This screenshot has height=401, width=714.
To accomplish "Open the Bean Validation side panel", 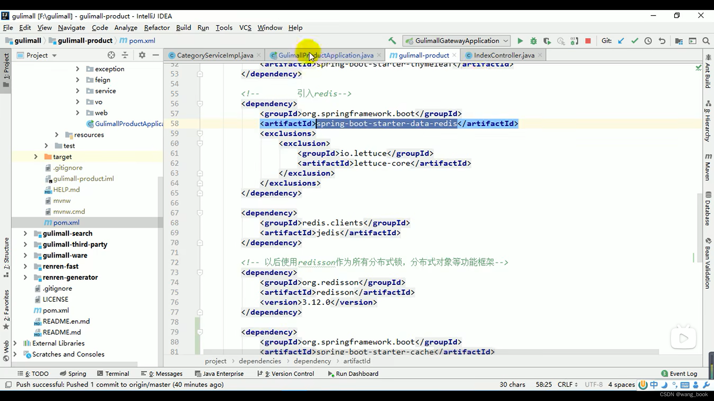I will click(708, 263).
